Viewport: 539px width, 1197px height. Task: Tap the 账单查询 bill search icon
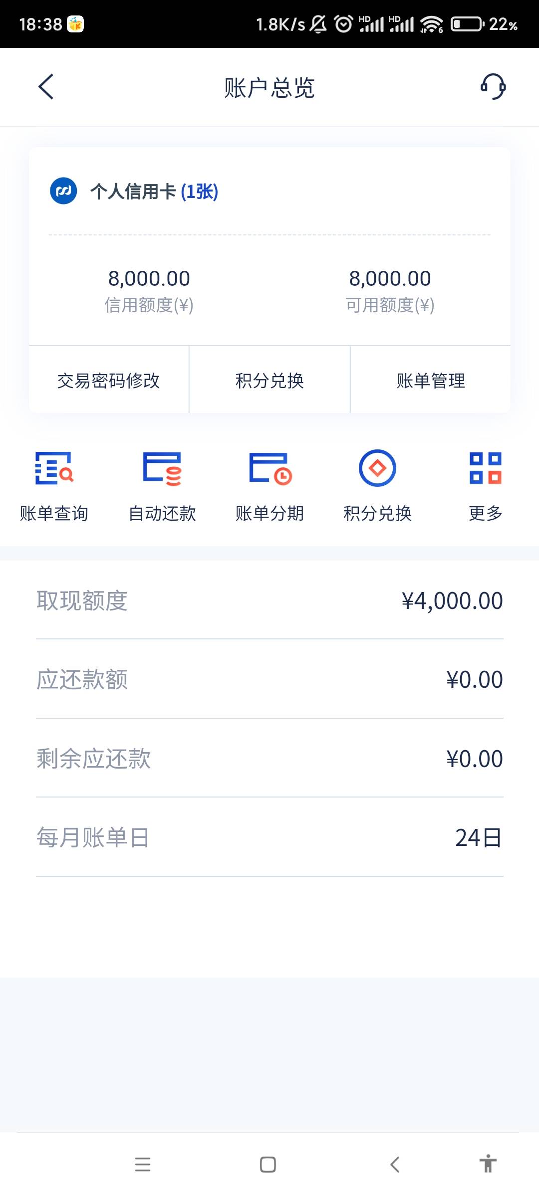pyautogui.click(x=54, y=468)
